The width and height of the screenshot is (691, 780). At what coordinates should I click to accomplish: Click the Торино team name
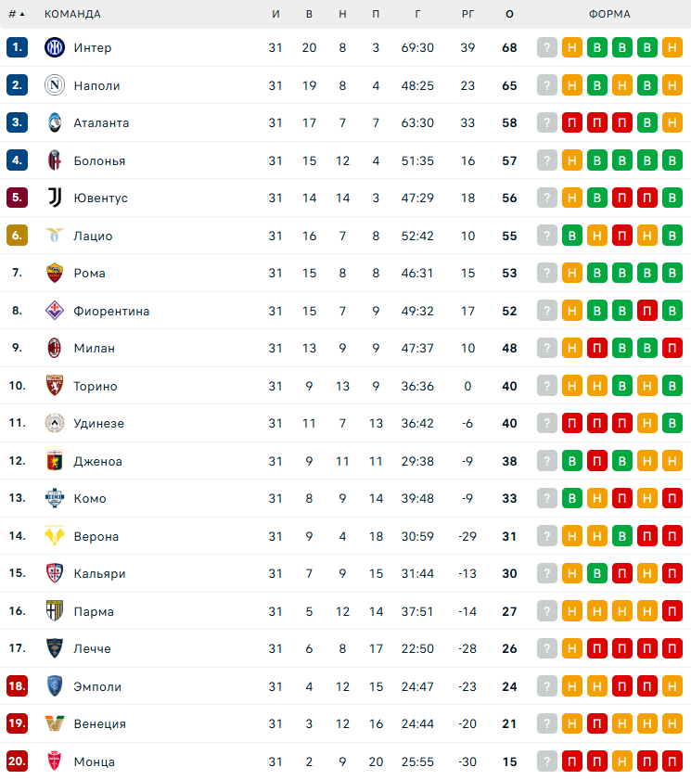96,386
